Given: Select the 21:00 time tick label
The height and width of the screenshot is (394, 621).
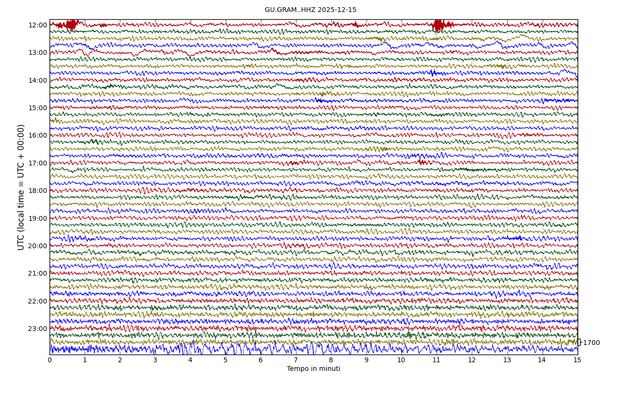Looking at the screenshot, I should pos(38,273).
